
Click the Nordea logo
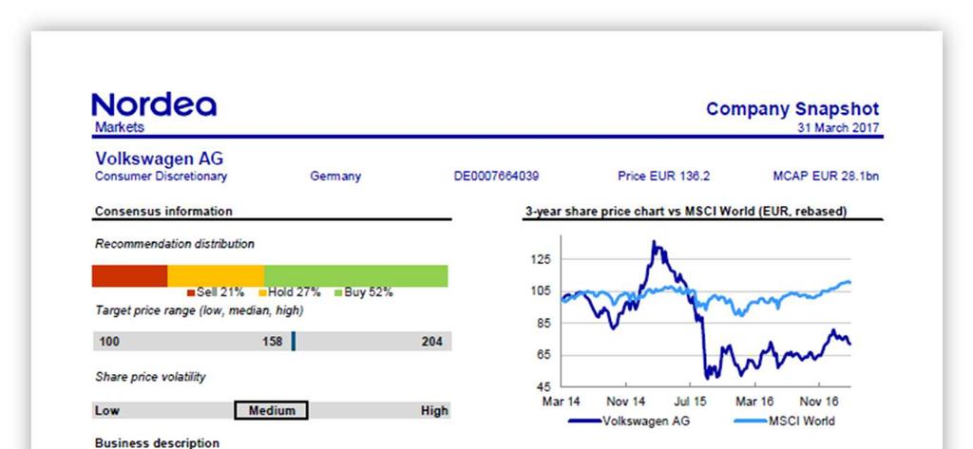point(154,104)
